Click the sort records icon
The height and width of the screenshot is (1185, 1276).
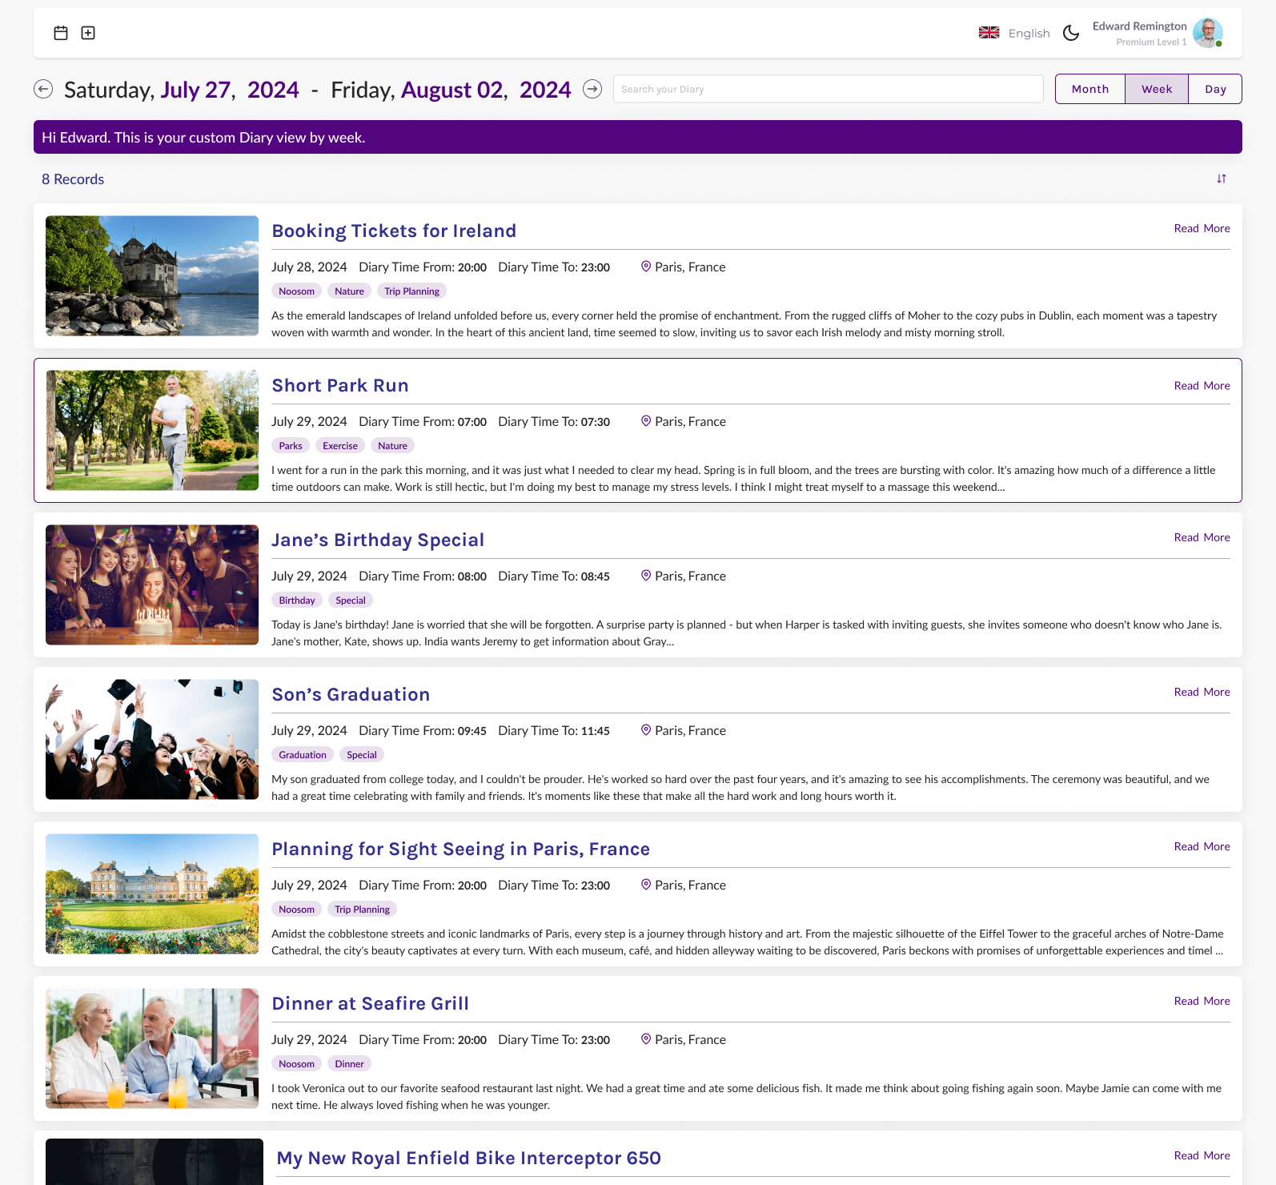(1221, 179)
